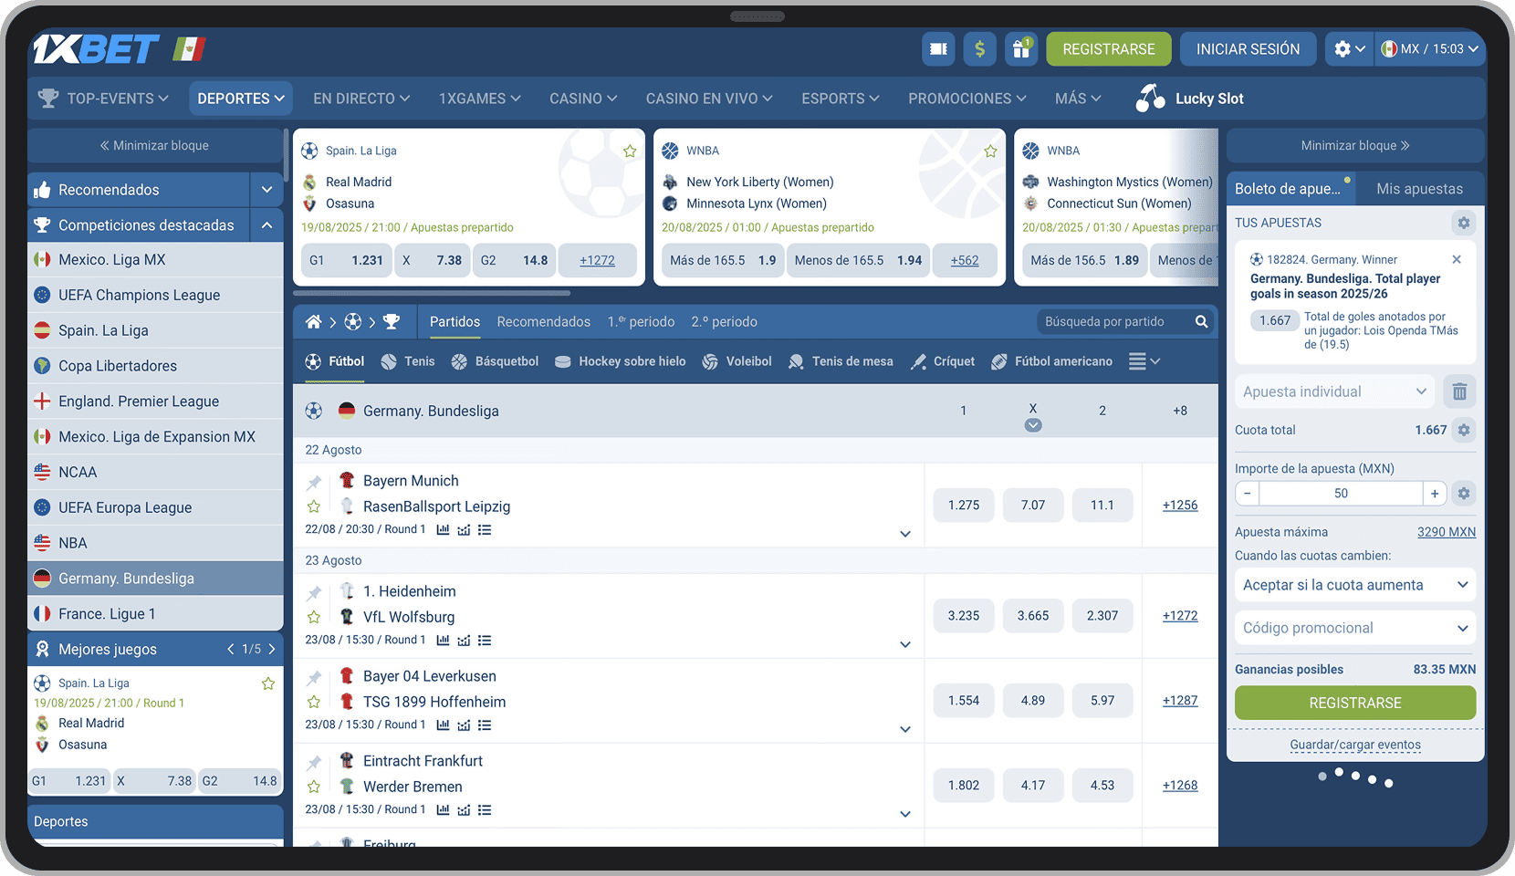Open the TOP-EVENTS menu
The height and width of the screenshot is (876, 1515).
coord(103,99)
